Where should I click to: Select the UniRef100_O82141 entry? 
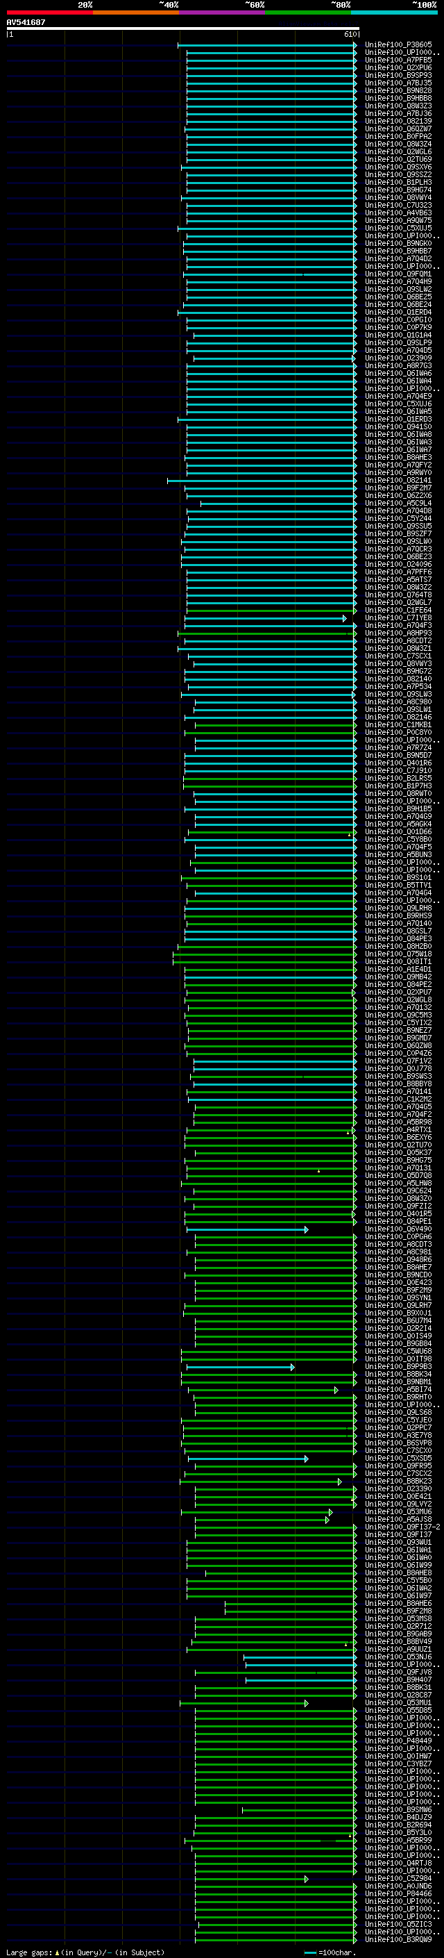pos(398,481)
